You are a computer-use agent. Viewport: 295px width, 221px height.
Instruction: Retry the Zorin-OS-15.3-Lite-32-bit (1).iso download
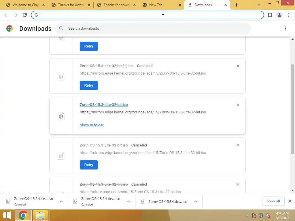[x=89, y=85]
